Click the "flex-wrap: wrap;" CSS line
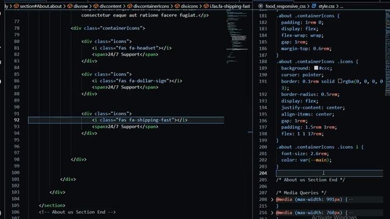The width and height of the screenshot is (390, 219). pos(302,35)
